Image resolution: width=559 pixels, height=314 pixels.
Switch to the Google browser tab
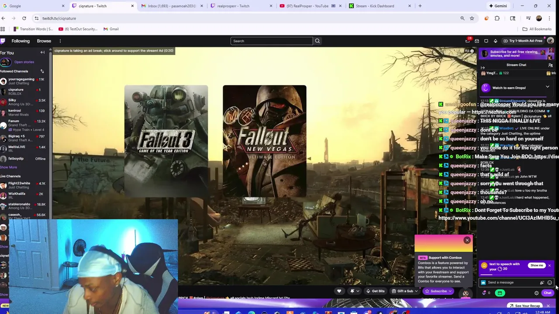click(x=33, y=6)
